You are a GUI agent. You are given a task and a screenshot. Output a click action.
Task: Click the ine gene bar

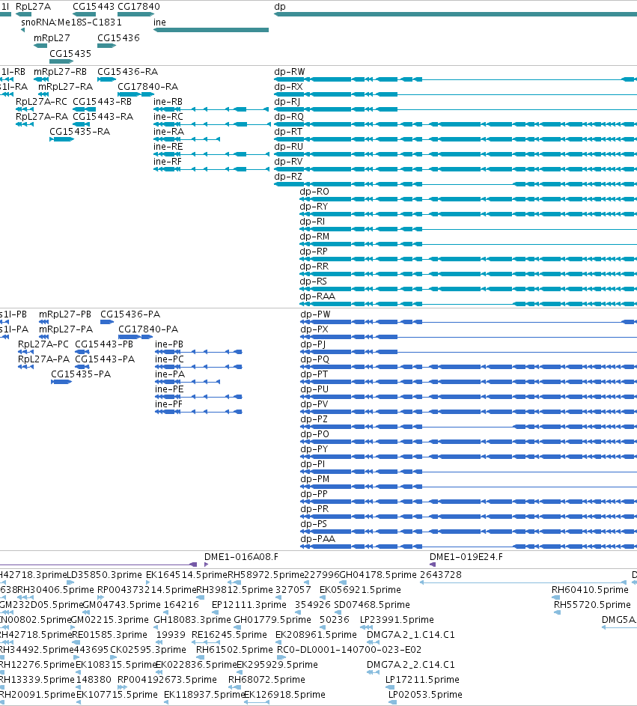pos(211,30)
